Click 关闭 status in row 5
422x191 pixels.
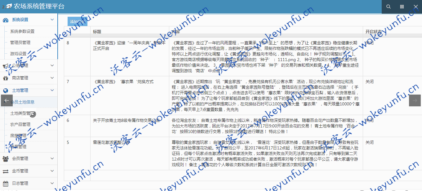[369, 143]
